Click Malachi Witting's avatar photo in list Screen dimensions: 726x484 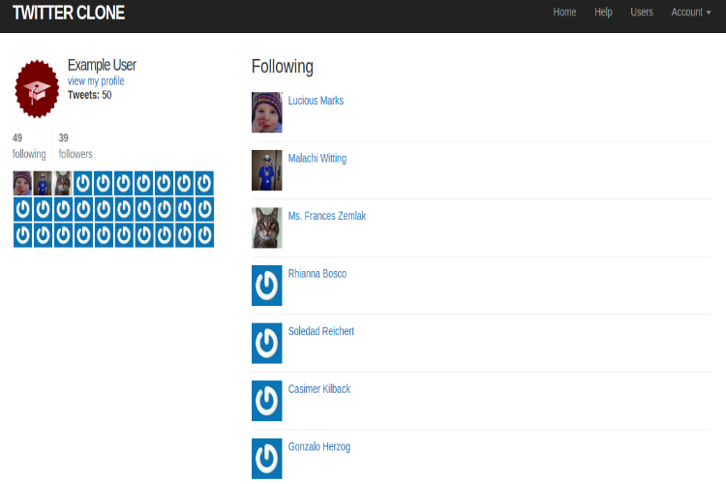coord(267,170)
